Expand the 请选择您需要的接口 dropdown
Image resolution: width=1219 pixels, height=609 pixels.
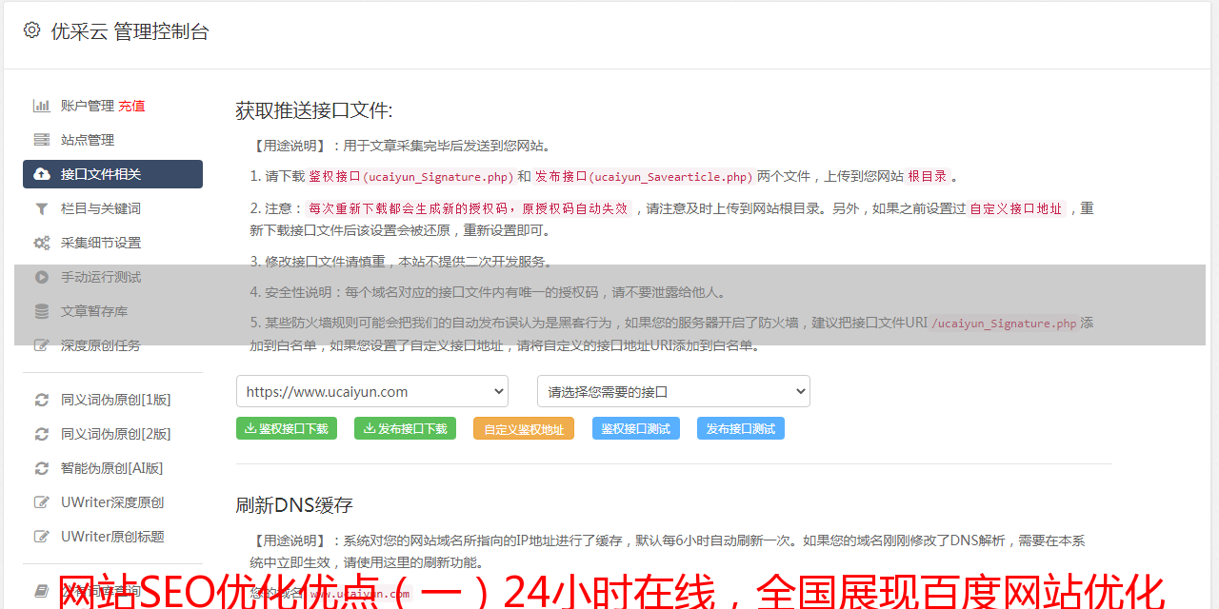(x=673, y=391)
